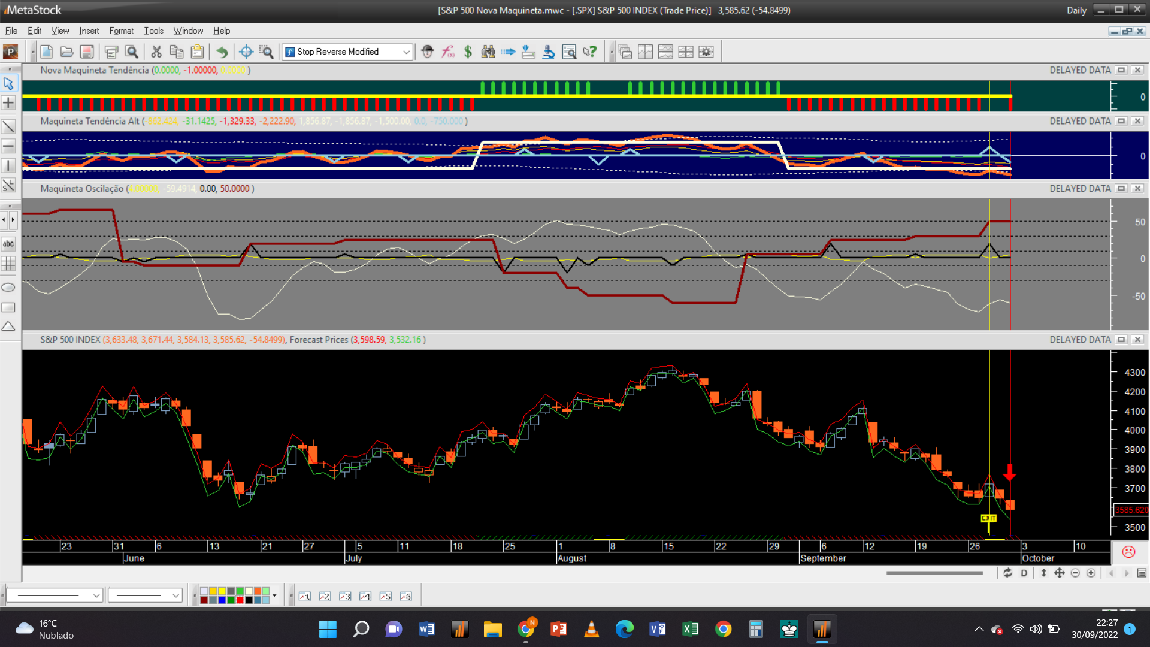Click the Indicator Builder f(x) icon

click(x=448, y=52)
